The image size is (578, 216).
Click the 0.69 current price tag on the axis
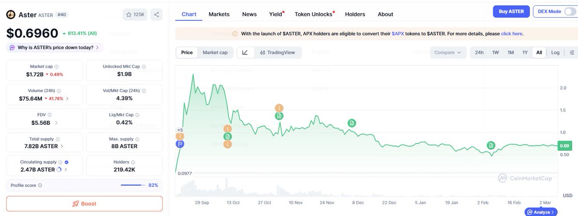tap(564, 145)
